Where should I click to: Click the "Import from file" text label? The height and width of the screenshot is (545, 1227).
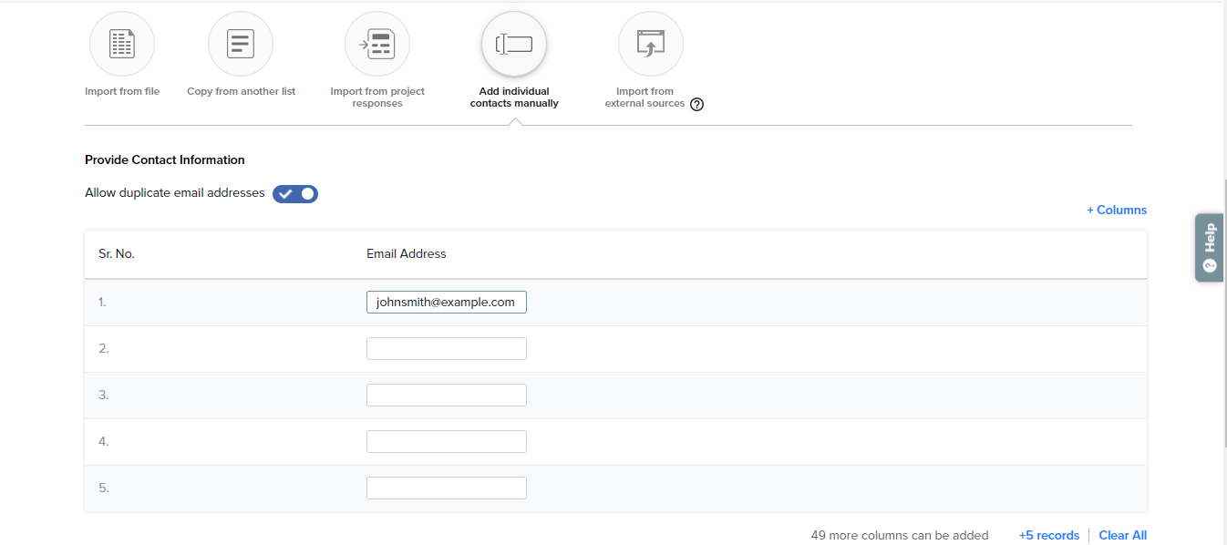(122, 92)
